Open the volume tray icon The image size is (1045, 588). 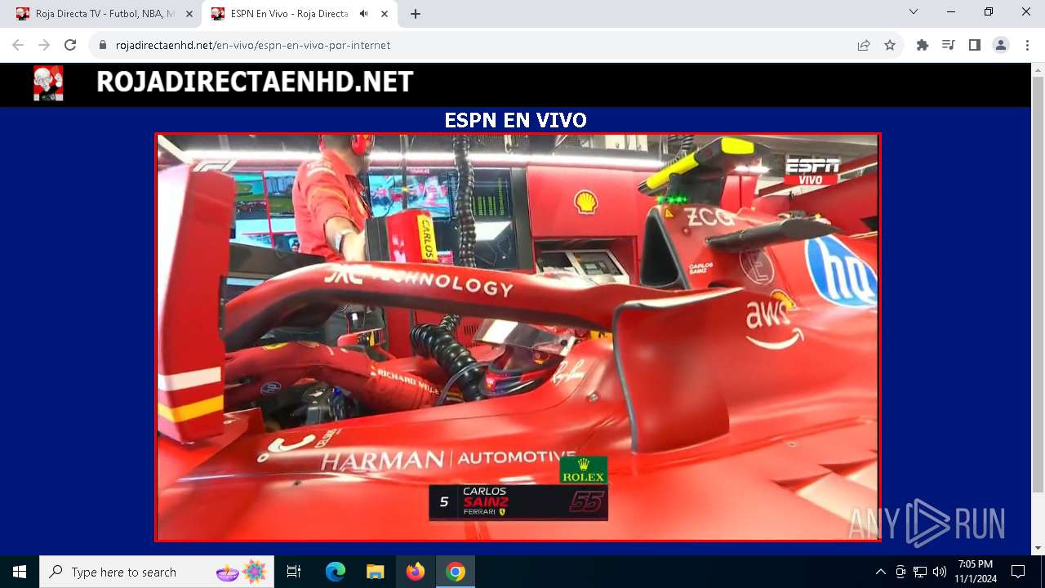tap(940, 572)
